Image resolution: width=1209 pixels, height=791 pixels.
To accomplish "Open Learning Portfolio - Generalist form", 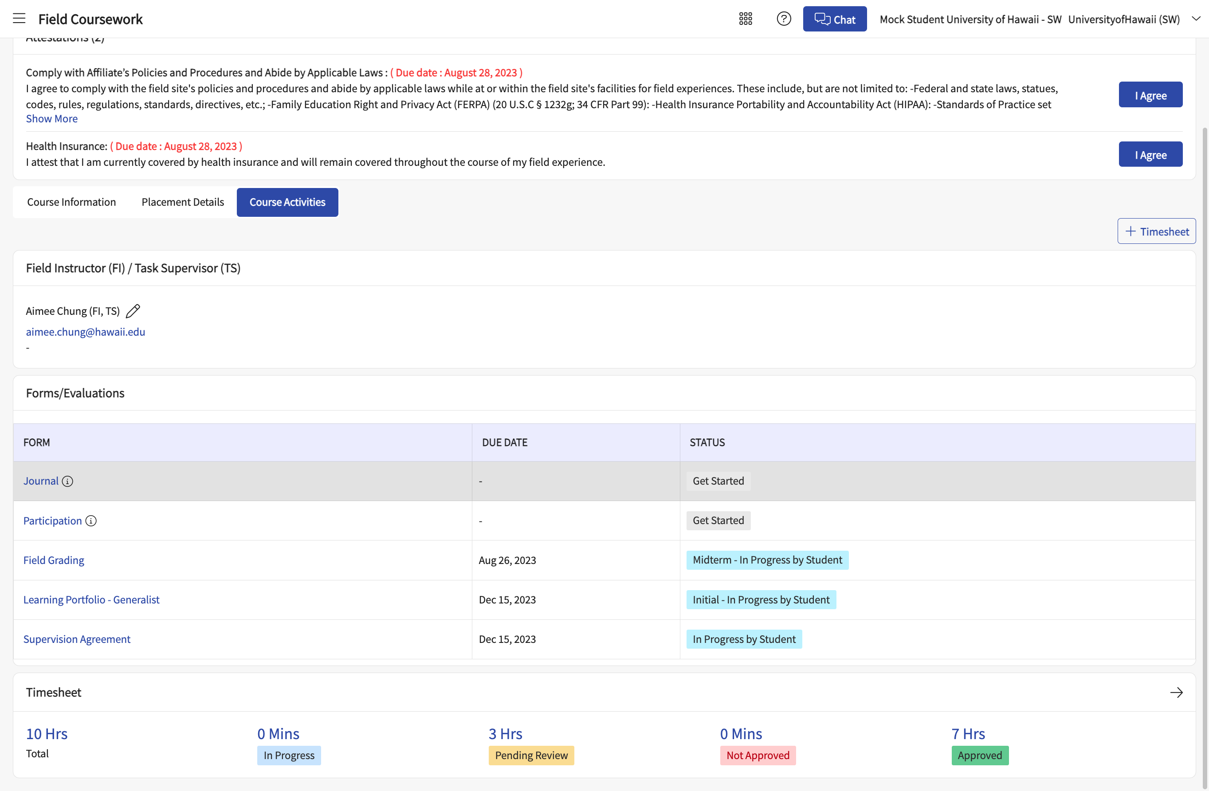I will (91, 599).
